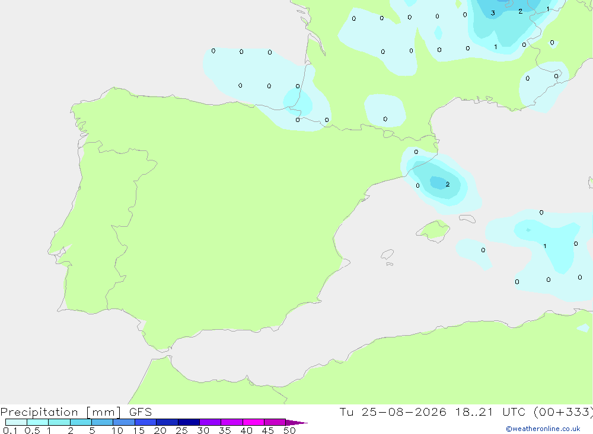Screen dimensions: 593x434
Task: Select the '35' legend scale label
Action: coord(225,430)
